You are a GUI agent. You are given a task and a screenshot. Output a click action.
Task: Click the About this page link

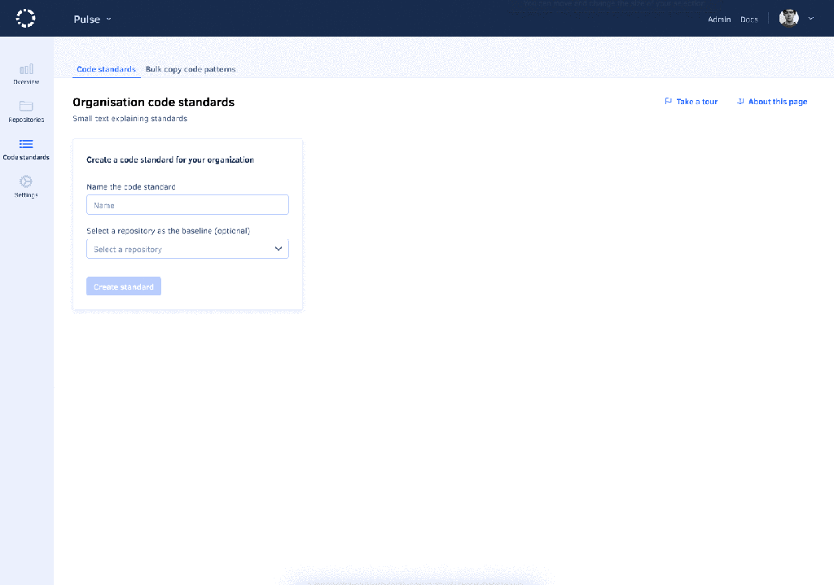(x=776, y=101)
